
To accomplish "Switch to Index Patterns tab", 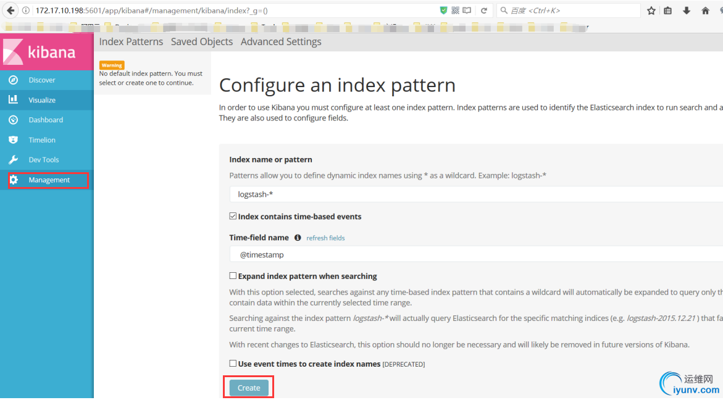I will [131, 41].
